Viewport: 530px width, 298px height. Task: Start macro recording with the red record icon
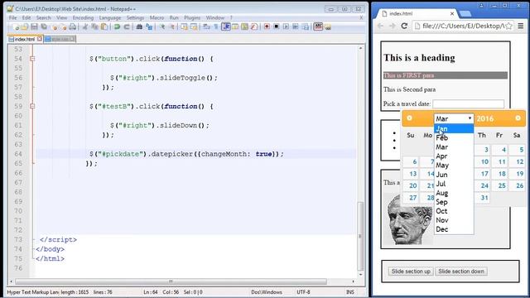[267, 26]
